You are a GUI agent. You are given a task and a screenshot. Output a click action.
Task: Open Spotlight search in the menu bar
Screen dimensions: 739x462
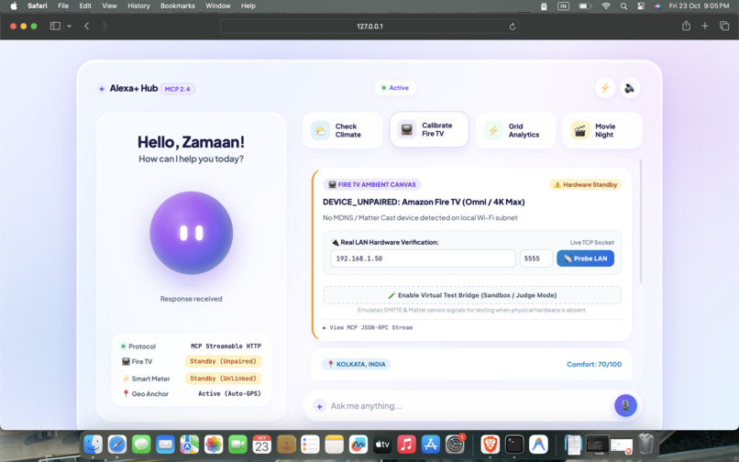623,6
